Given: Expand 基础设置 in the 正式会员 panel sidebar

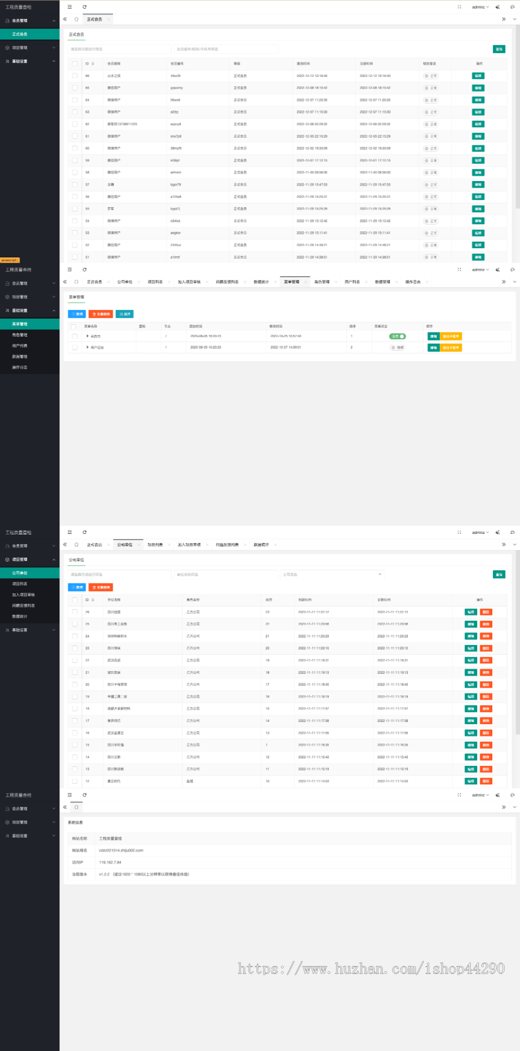Looking at the screenshot, I should click(29, 61).
